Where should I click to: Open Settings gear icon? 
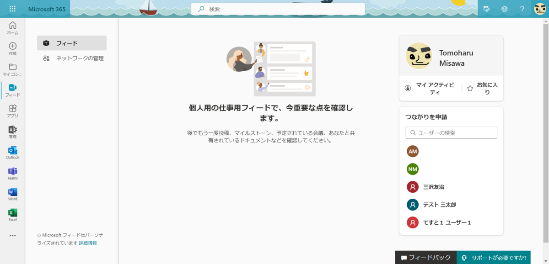tap(504, 9)
